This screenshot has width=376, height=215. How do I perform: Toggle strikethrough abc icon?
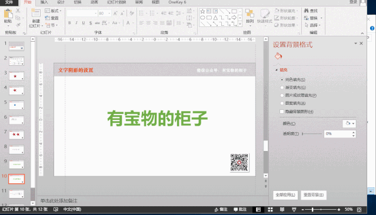pyautogui.click(x=97, y=23)
